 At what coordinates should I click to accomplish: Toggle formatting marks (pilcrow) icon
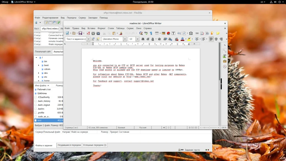click(x=151, y=34)
